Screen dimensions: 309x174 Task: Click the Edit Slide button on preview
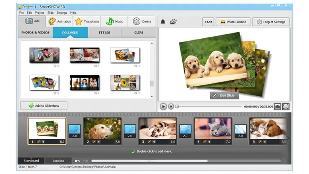(x=224, y=95)
